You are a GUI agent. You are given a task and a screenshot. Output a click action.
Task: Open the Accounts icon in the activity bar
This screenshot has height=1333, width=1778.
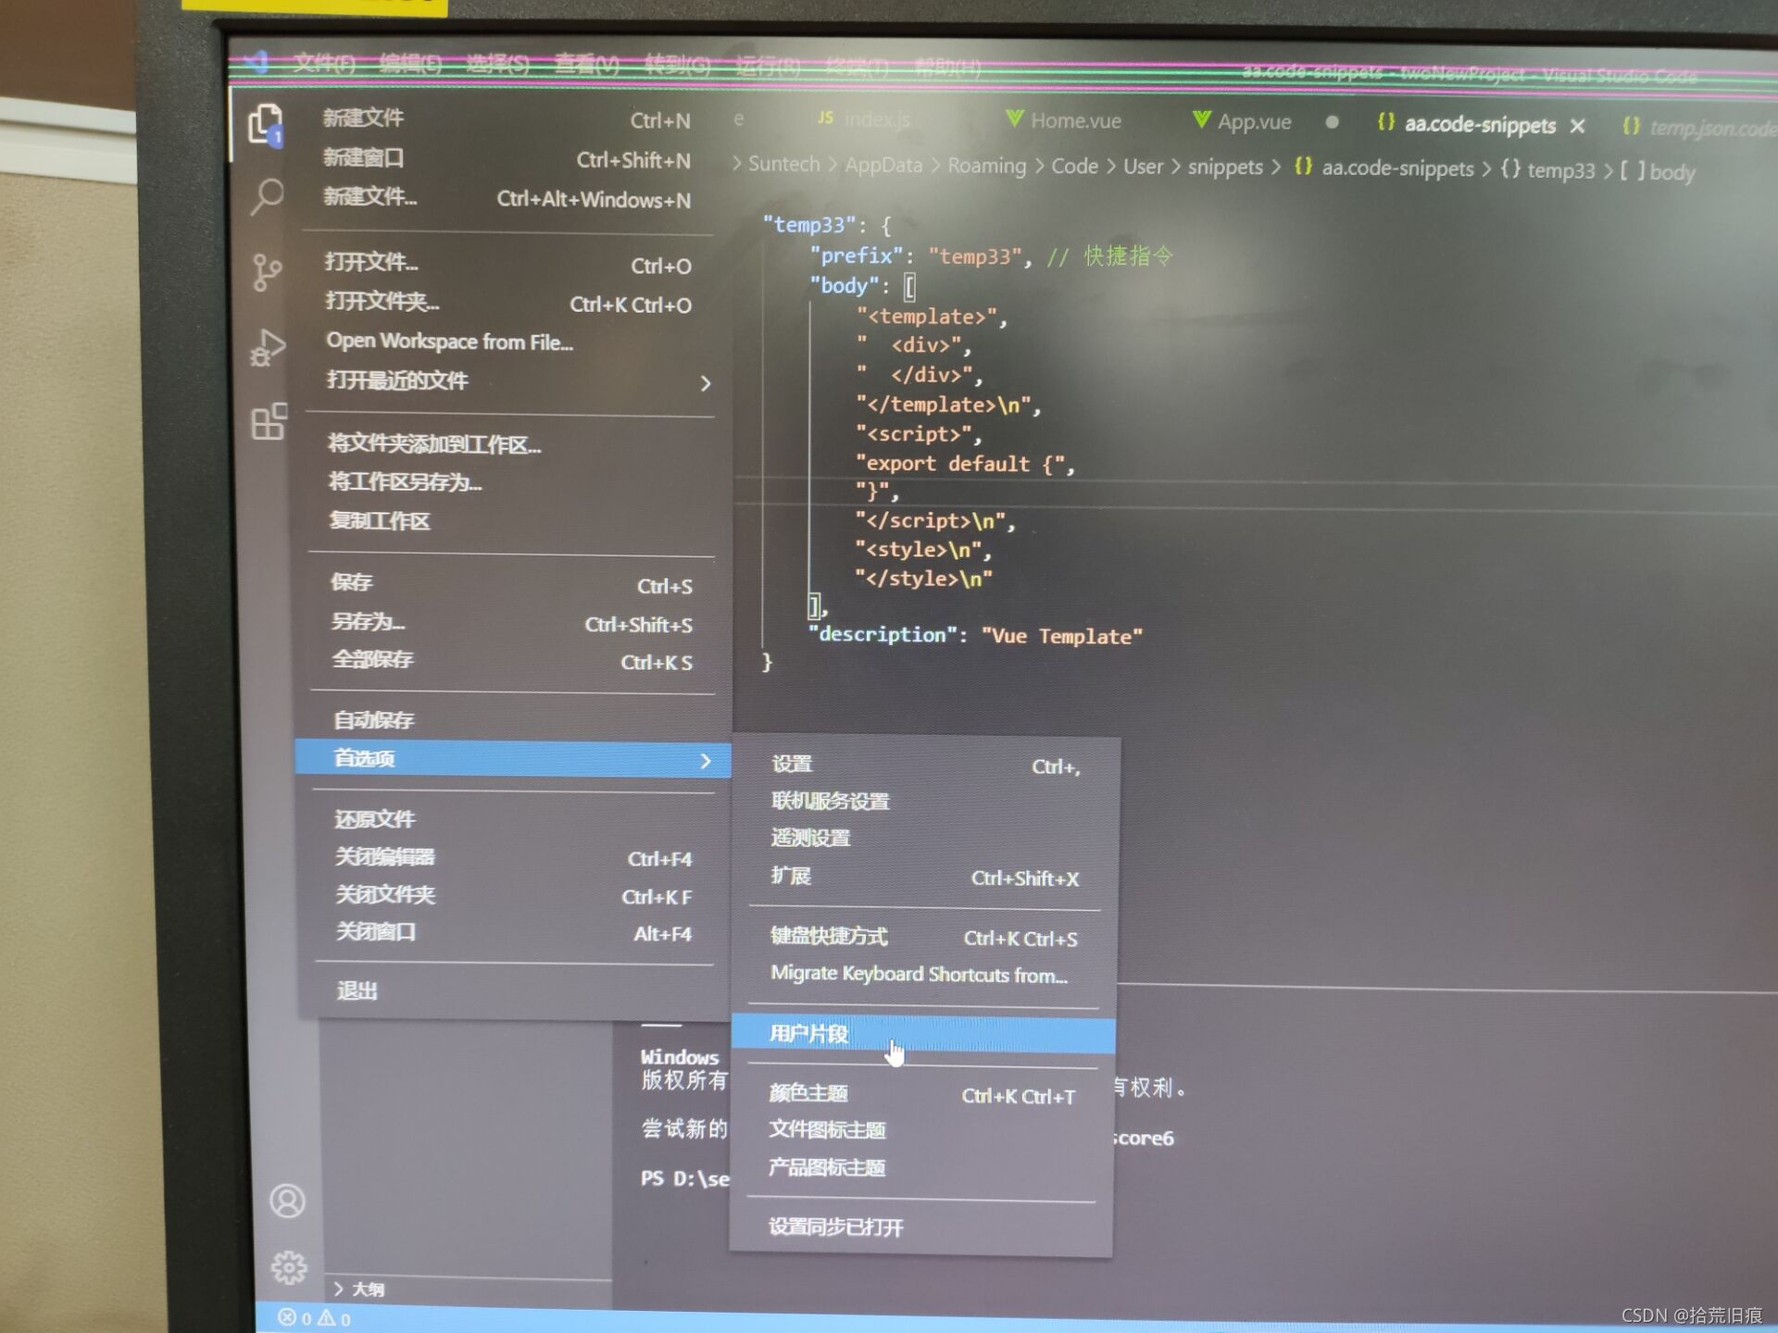click(x=287, y=1201)
